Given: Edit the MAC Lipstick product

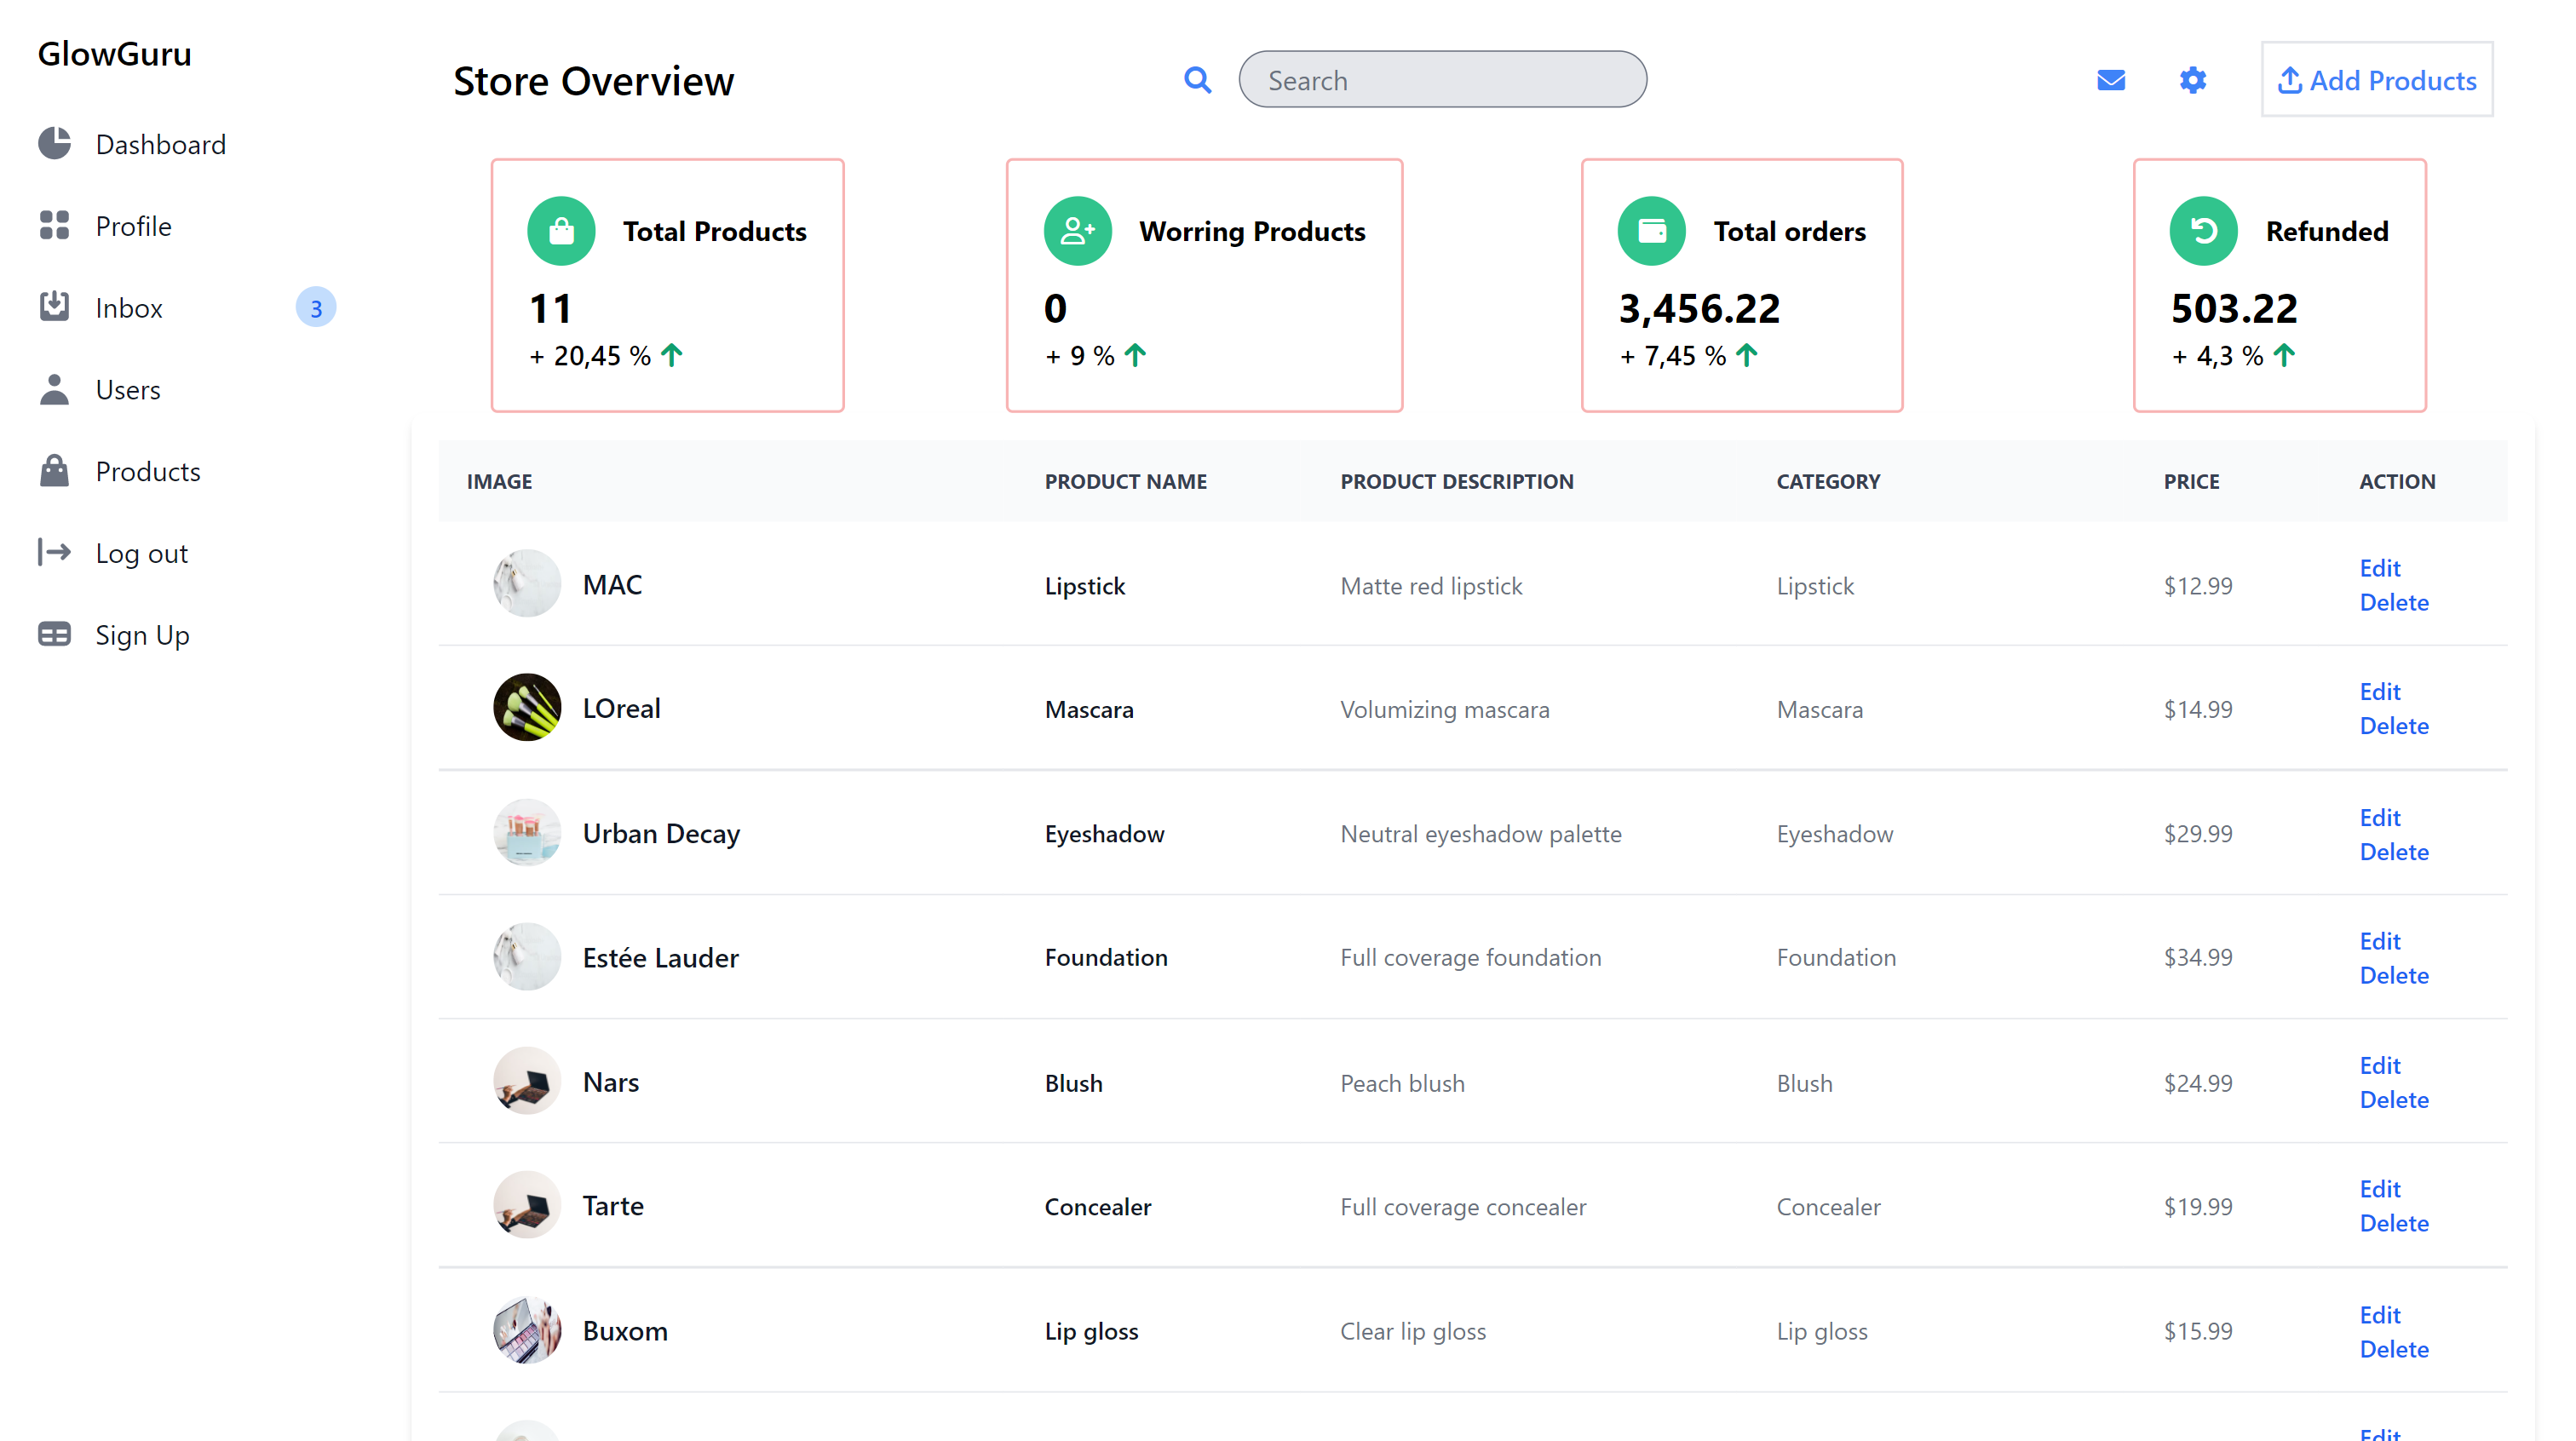Looking at the screenshot, I should click(x=2380, y=568).
